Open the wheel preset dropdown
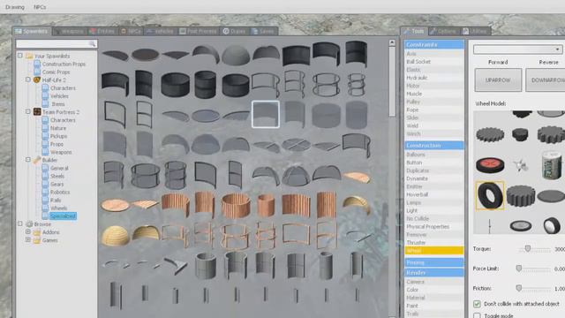This screenshot has height=318, width=565. click(x=518, y=49)
